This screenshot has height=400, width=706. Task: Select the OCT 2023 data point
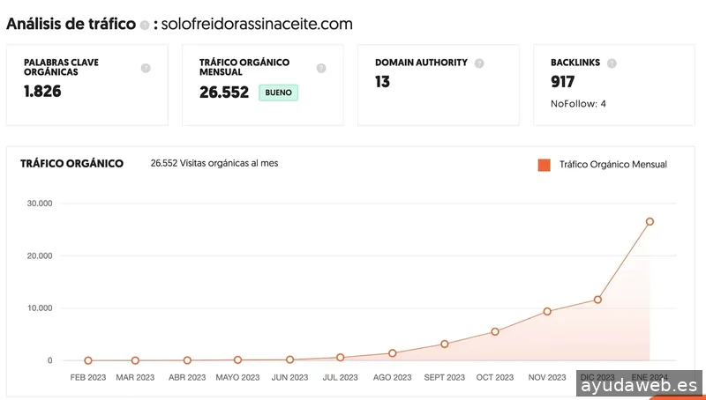click(495, 331)
